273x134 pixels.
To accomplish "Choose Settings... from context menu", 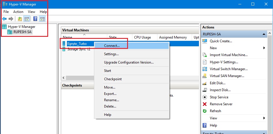I will [132, 54].
